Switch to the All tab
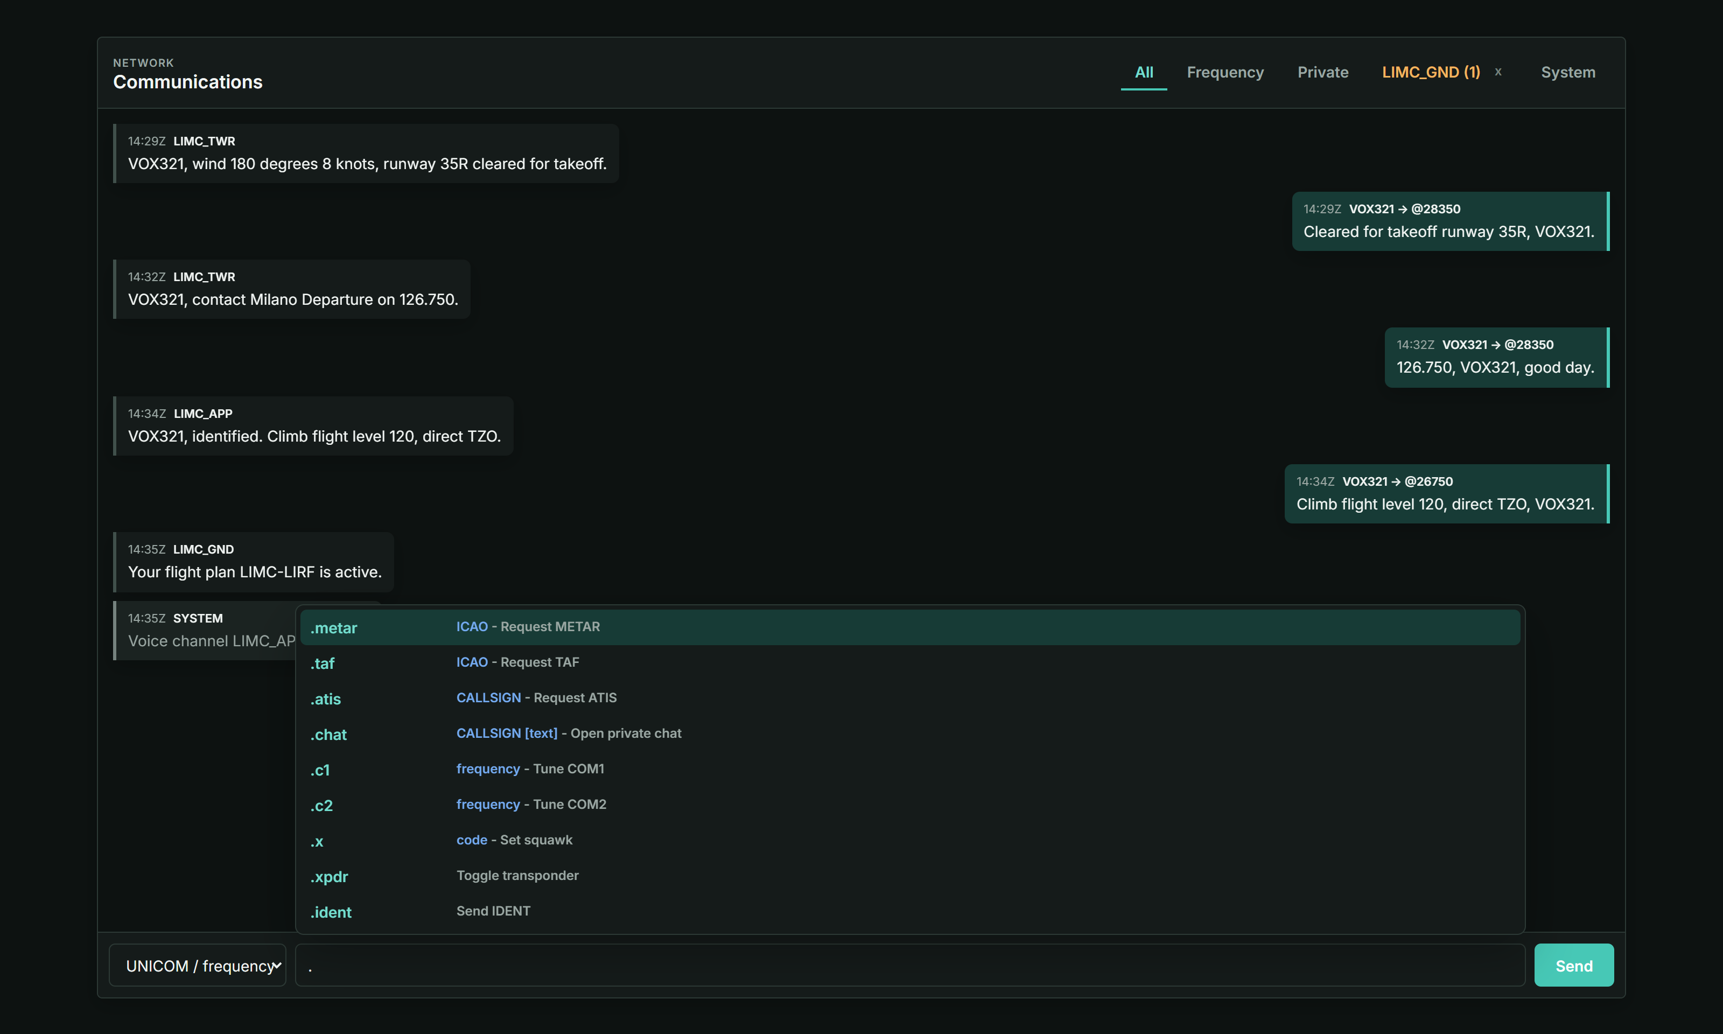Image resolution: width=1723 pixels, height=1034 pixels. click(x=1144, y=73)
